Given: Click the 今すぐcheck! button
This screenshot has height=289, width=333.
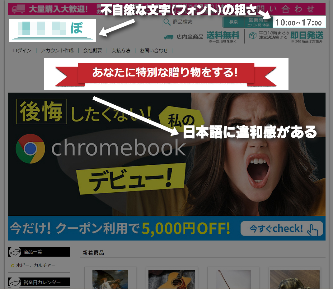Looking at the screenshot, I should click(x=282, y=229).
